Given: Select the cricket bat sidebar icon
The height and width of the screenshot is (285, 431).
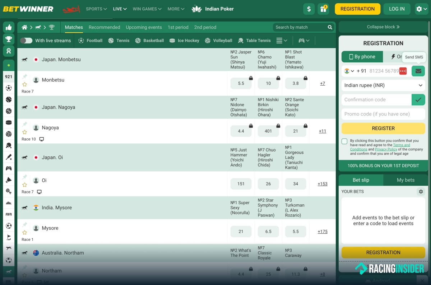Looking at the screenshot, I should pyautogui.click(x=9, y=157).
